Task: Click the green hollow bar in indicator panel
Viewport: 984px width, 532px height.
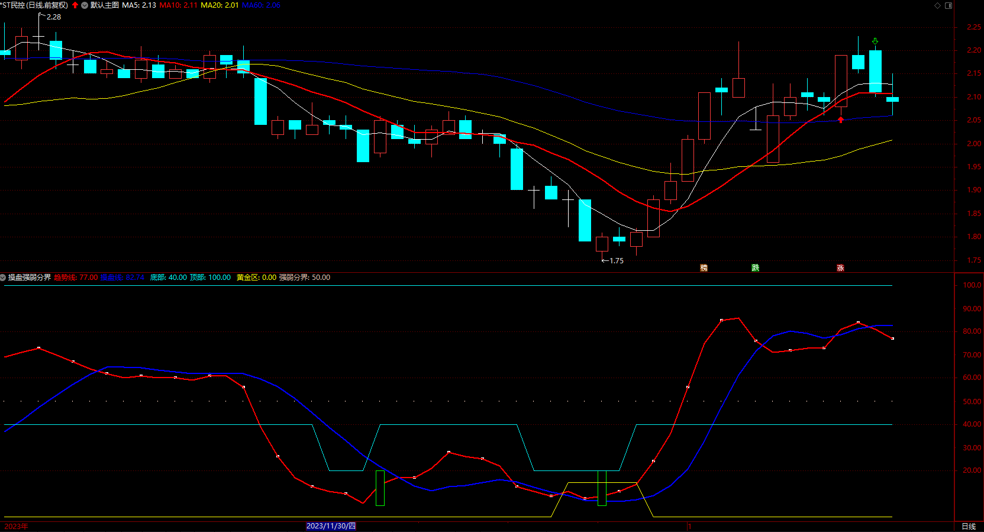Action: click(380, 488)
